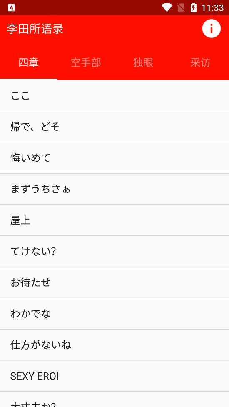Tap the 李田所语录 app title

point(35,29)
